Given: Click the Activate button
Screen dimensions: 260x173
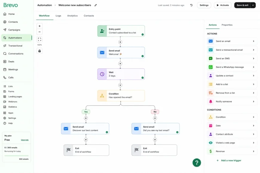Looking at the screenshot, I should click(223, 5).
